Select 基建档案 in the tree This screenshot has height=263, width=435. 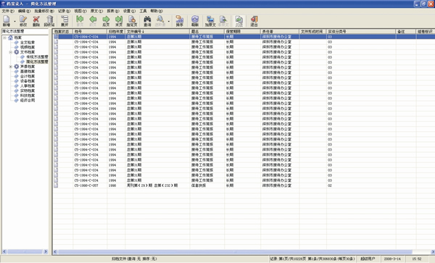pyautogui.click(x=28, y=72)
